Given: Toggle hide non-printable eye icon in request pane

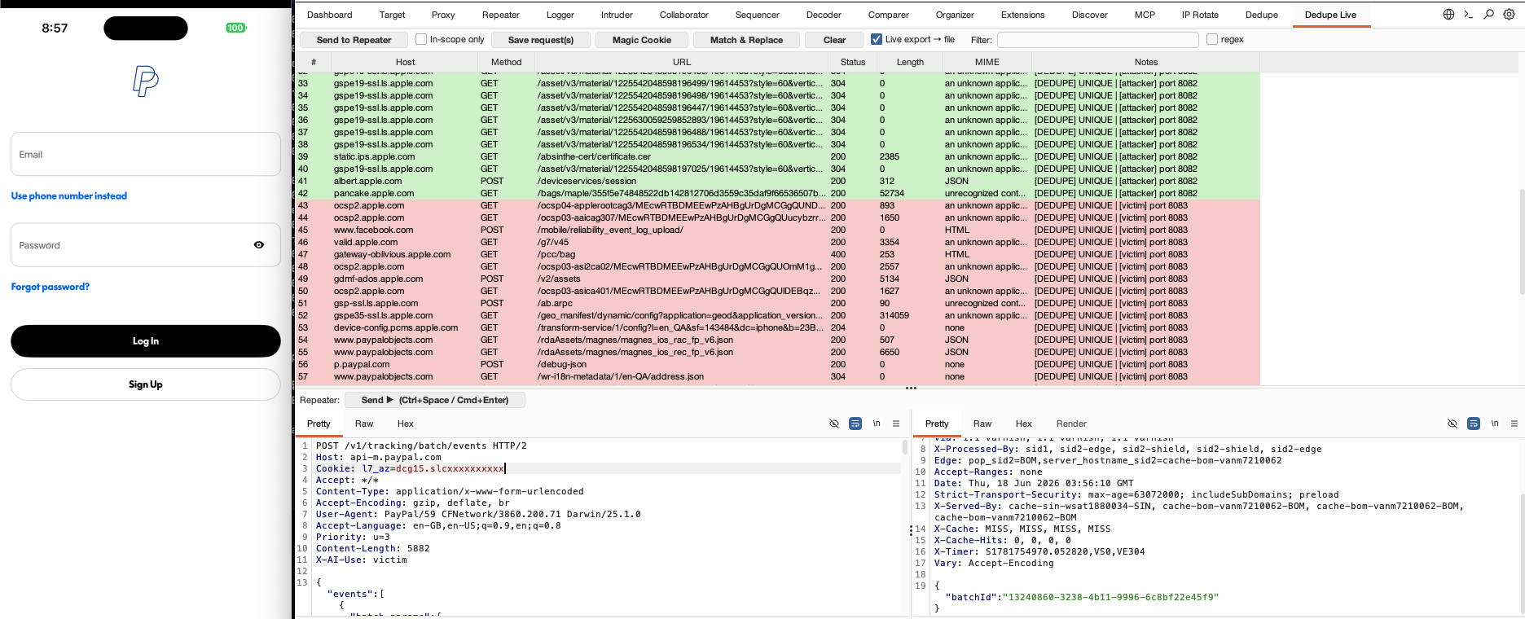Looking at the screenshot, I should (x=834, y=424).
